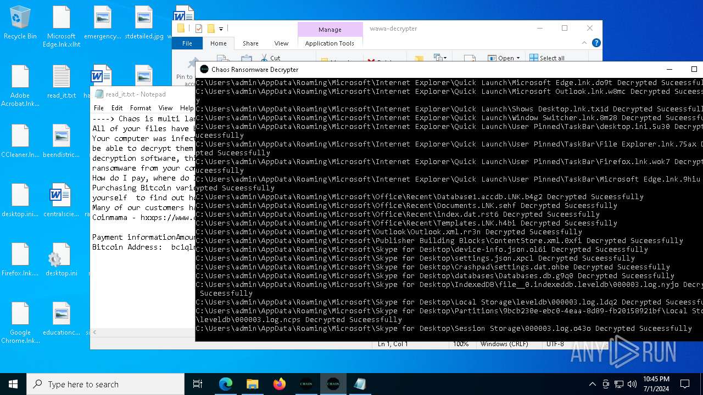Click the UTF-8 status bar entry

[x=555, y=344]
